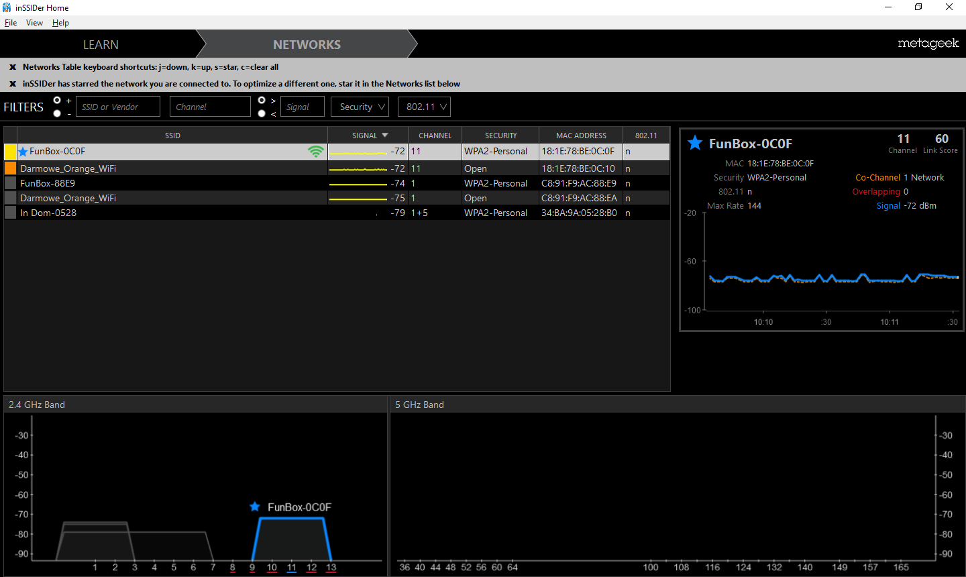Image resolution: width=966 pixels, height=577 pixels.
Task: Select Darmowe_Orange_WiFi row with MAC C8:91:F9:AC:88:EA
Action: 337,198
